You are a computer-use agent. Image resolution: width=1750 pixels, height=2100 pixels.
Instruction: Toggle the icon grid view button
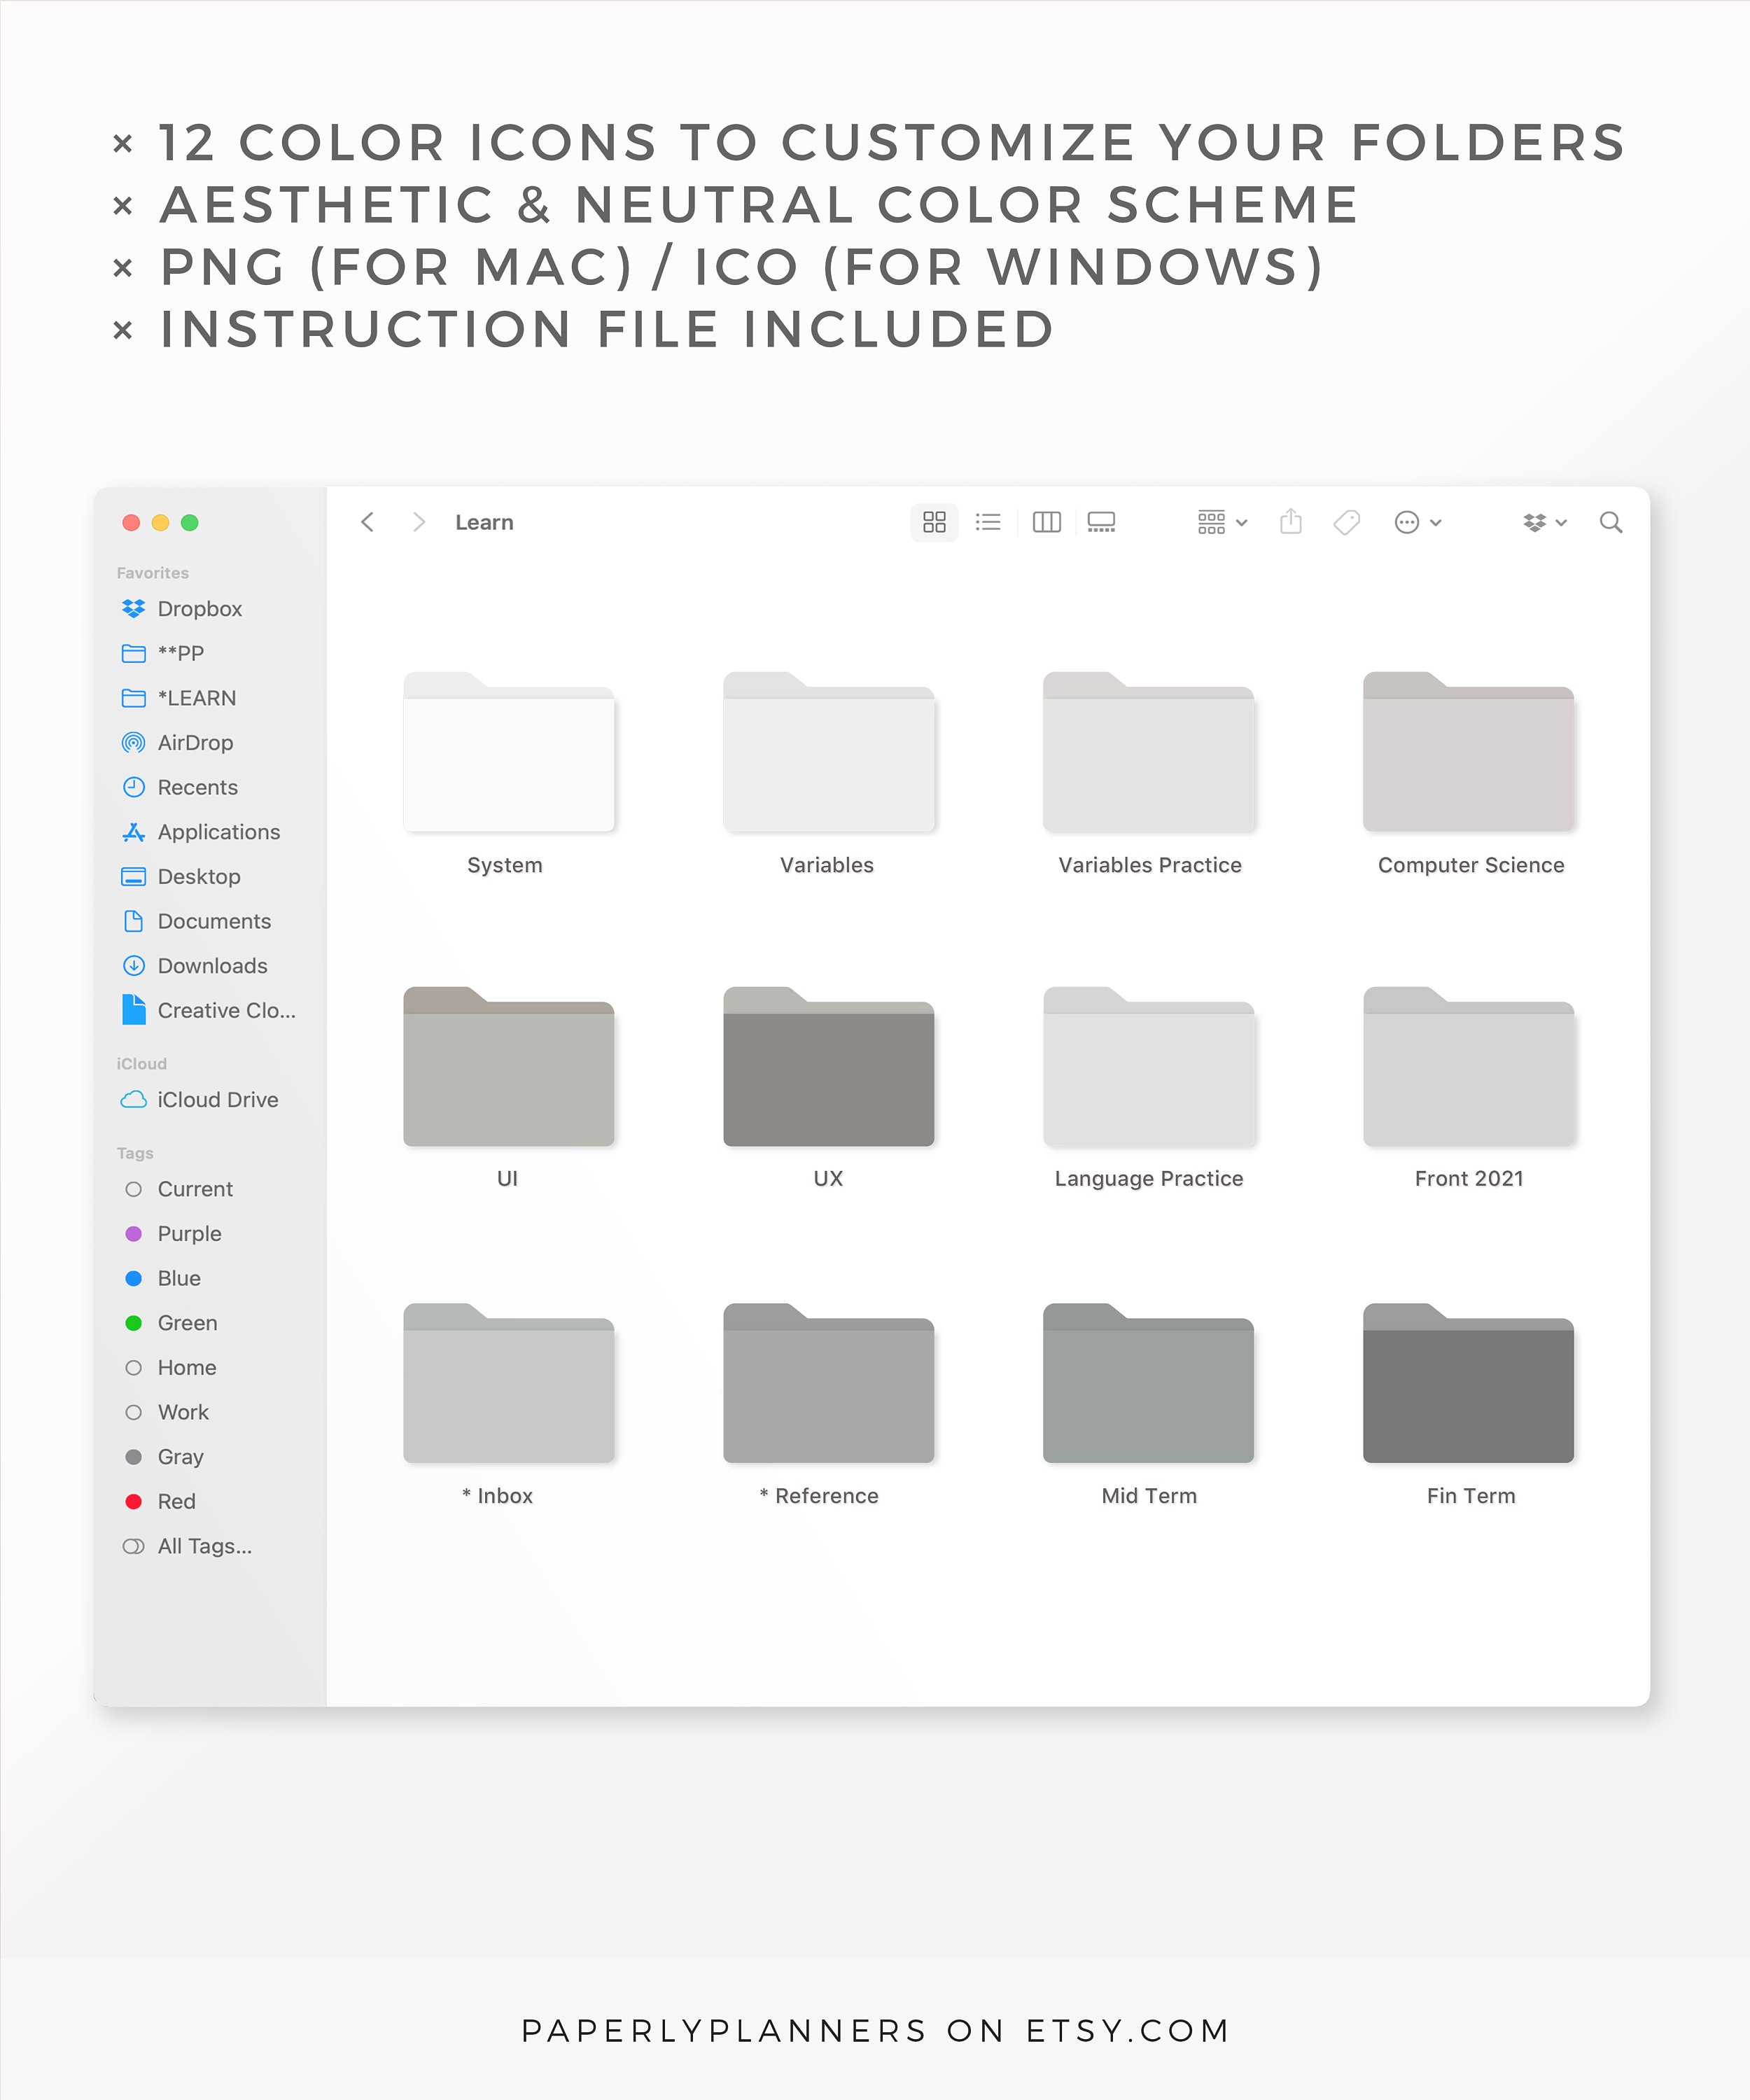[x=934, y=522]
